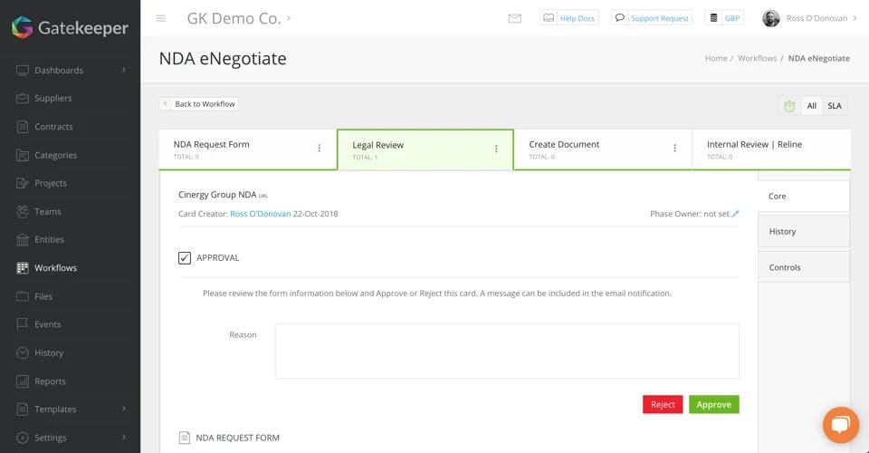This screenshot has width=869, height=453.
Task: Go to Suppliers in the sidebar
Action: tap(53, 99)
